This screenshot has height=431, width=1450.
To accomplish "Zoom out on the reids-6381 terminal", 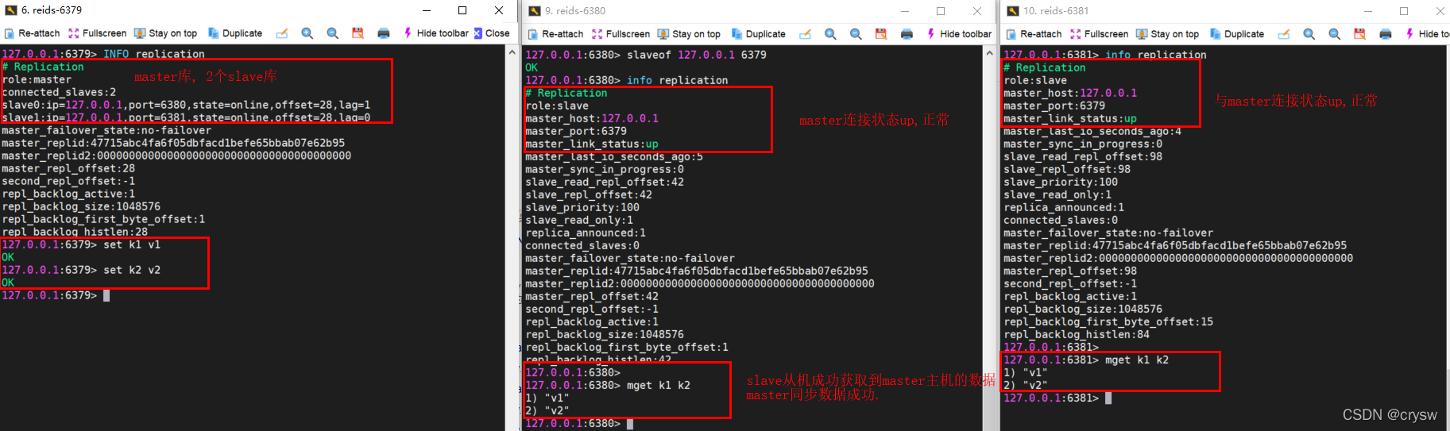I will pyautogui.click(x=1335, y=34).
